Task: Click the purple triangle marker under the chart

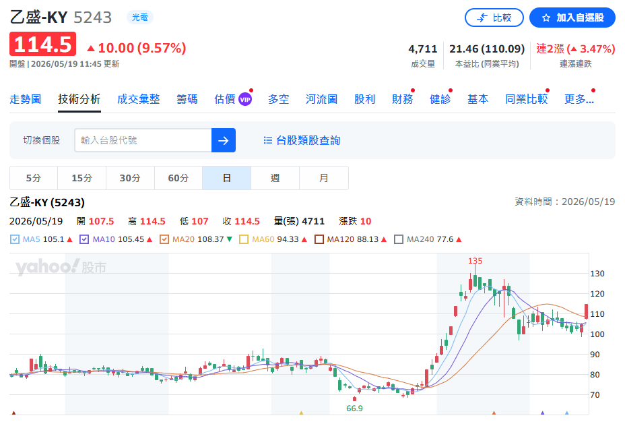Action: (x=542, y=413)
